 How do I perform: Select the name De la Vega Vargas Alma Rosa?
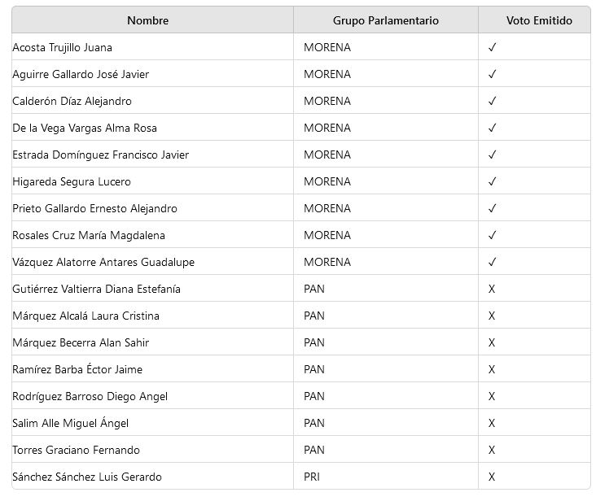click(x=85, y=128)
